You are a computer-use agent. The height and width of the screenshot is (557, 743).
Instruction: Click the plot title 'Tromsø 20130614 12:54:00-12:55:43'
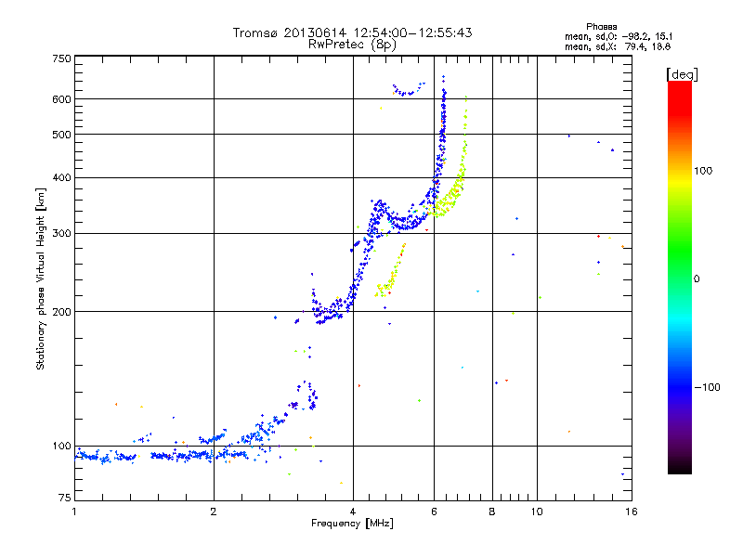[x=352, y=32]
